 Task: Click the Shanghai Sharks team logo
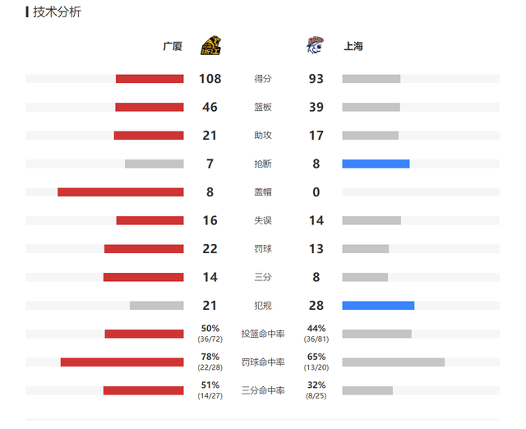(x=316, y=45)
